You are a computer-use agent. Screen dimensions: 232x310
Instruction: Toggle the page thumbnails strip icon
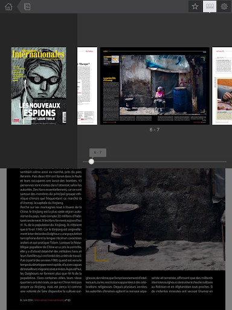point(210,7)
